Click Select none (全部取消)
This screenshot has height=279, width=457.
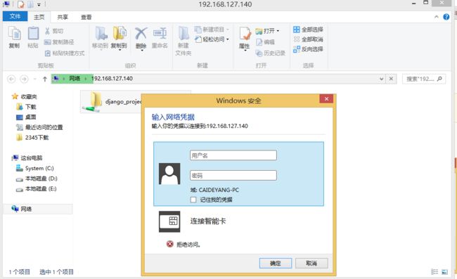point(308,39)
